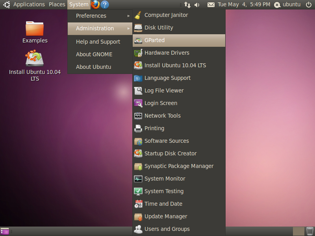Select About GNOME
Viewport: 315px width, 236px height.
point(100,54)
